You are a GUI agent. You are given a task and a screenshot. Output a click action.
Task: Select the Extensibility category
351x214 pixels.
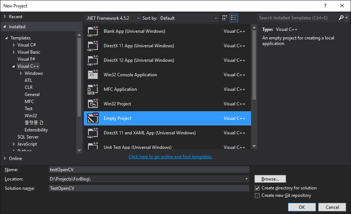36,130
